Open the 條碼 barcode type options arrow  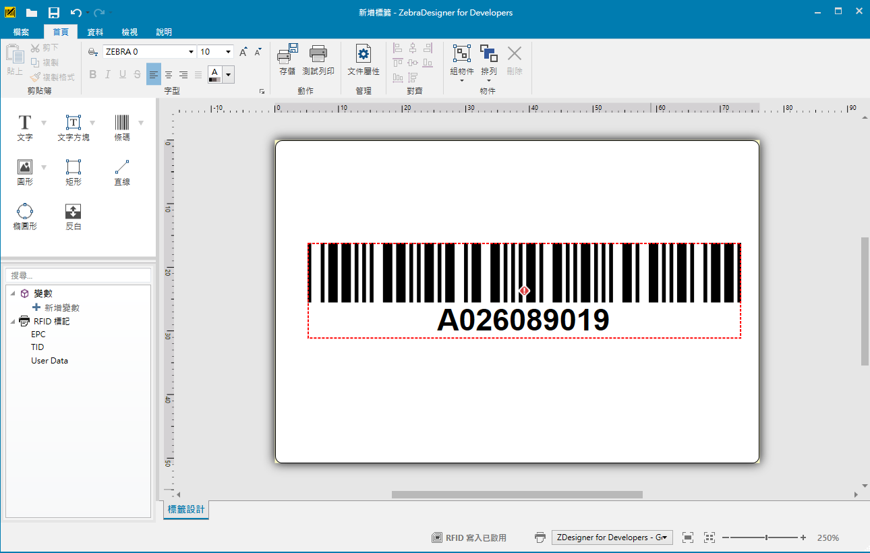[141, 123]
